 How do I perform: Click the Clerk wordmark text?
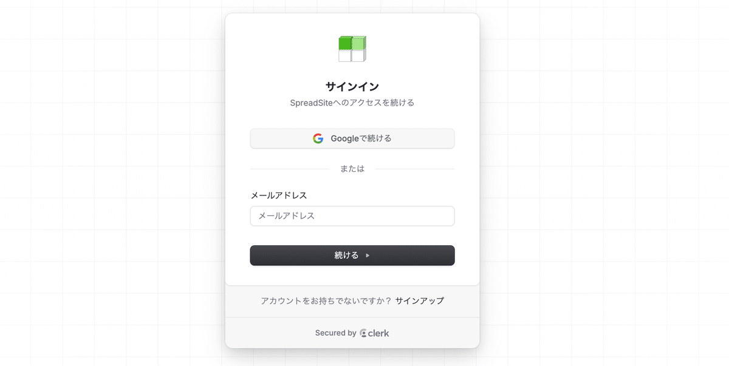pos(379,333)
